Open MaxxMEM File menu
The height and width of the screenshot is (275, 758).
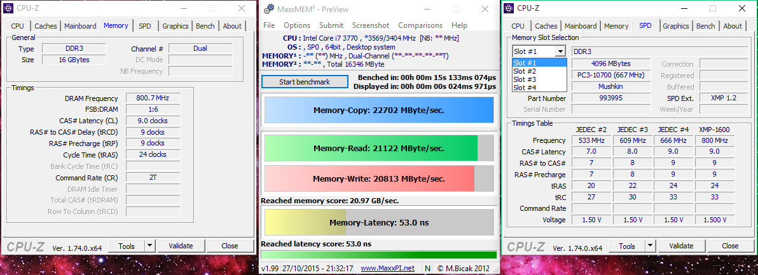click(269, 25)
